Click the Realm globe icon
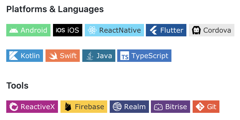 (x=117, y=107)
